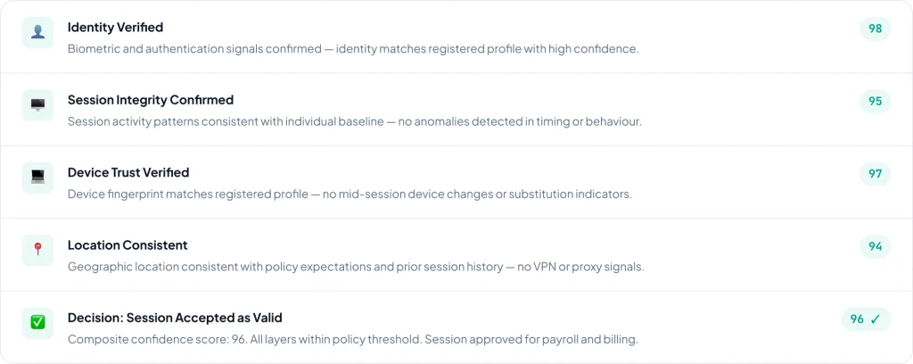Viewport: 913px width, 364px height.
Task: Click the Location Consistent pin icon
Action: click(37, 250)
